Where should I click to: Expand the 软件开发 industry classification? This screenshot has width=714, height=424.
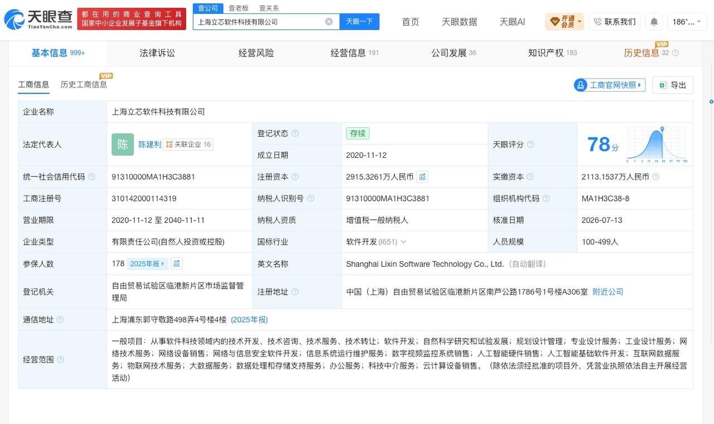pyautogui.click(x=404, y=242)
